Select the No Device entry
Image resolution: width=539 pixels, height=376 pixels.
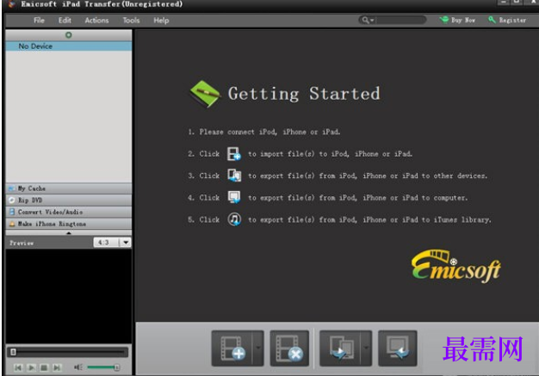click(x=68, y=46)
